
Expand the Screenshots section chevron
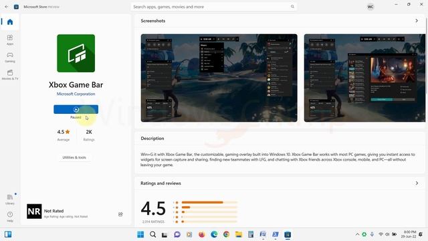(417, 21)
